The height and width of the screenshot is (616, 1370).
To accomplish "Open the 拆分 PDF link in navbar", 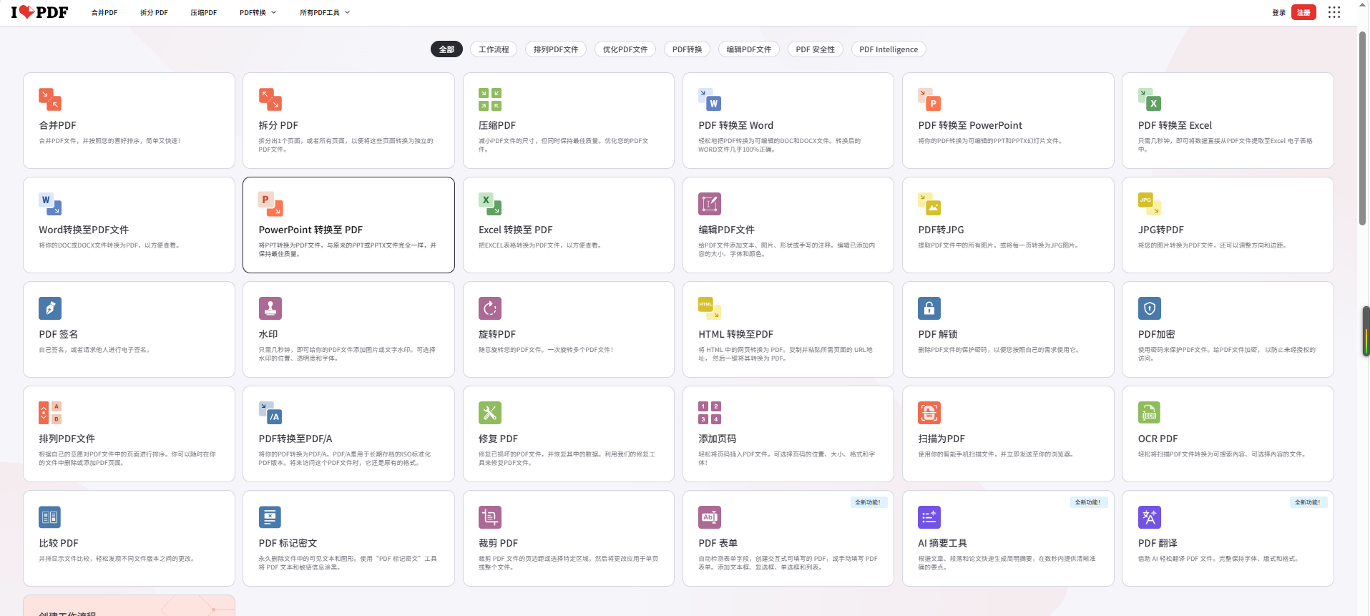I will (x=154, y=13).
